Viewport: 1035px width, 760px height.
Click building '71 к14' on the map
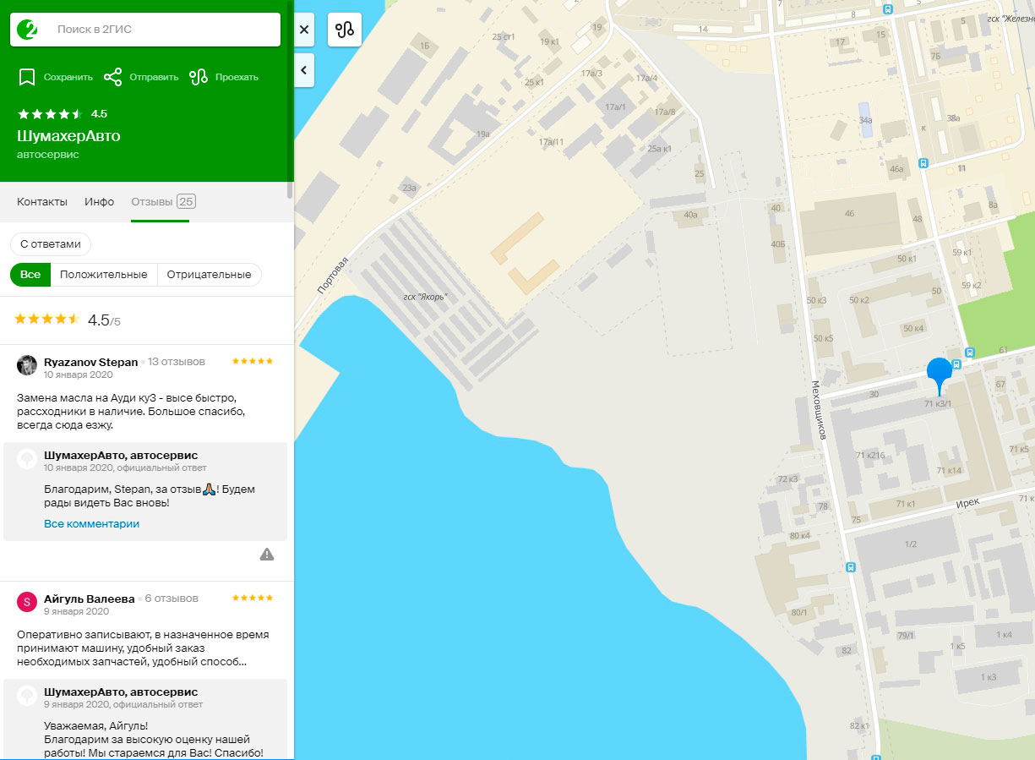tap(949, 470)
